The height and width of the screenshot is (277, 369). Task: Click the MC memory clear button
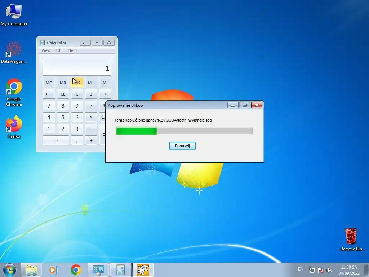(x=49, y=83)
